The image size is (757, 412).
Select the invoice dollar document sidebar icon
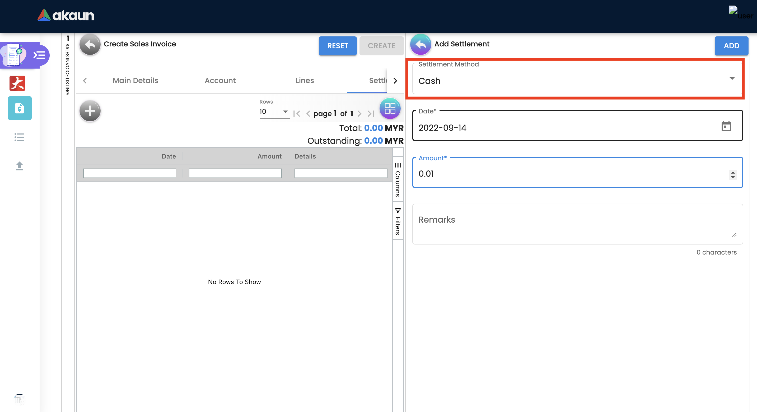click(20, 108)
